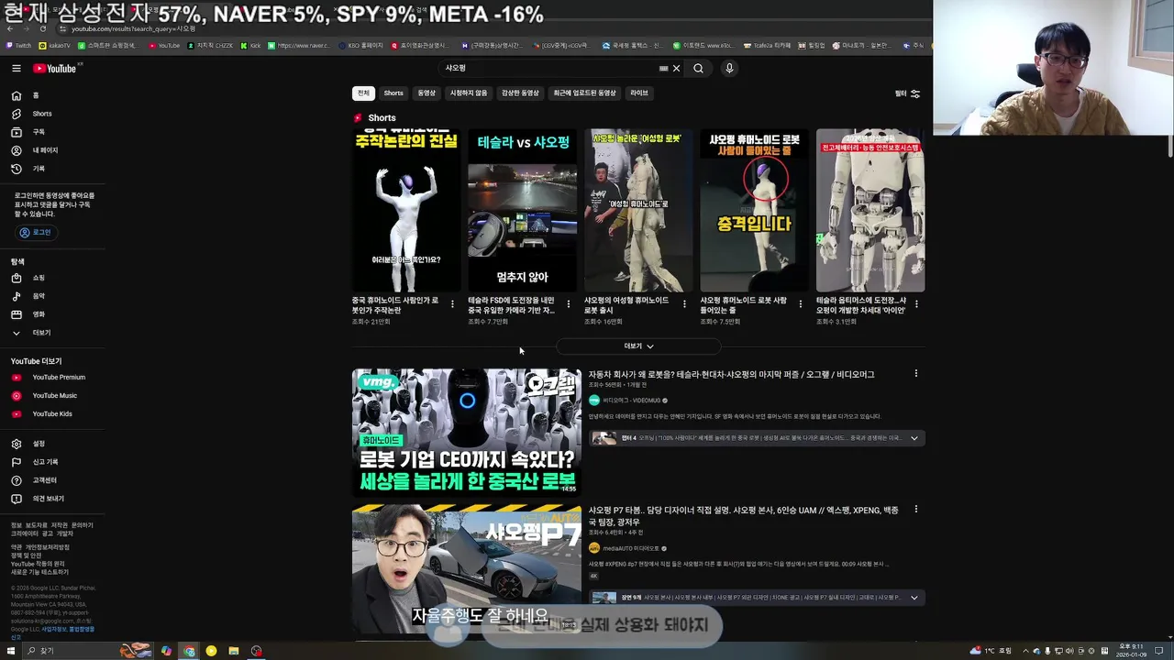Open 음악 in the explore section
Screen dimensions: 1174x660
(x=50, y=296)
